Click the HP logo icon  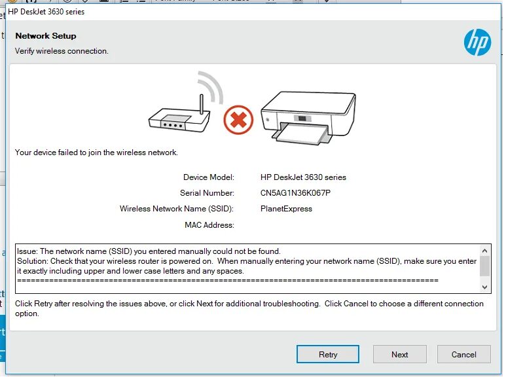point(477,43)
